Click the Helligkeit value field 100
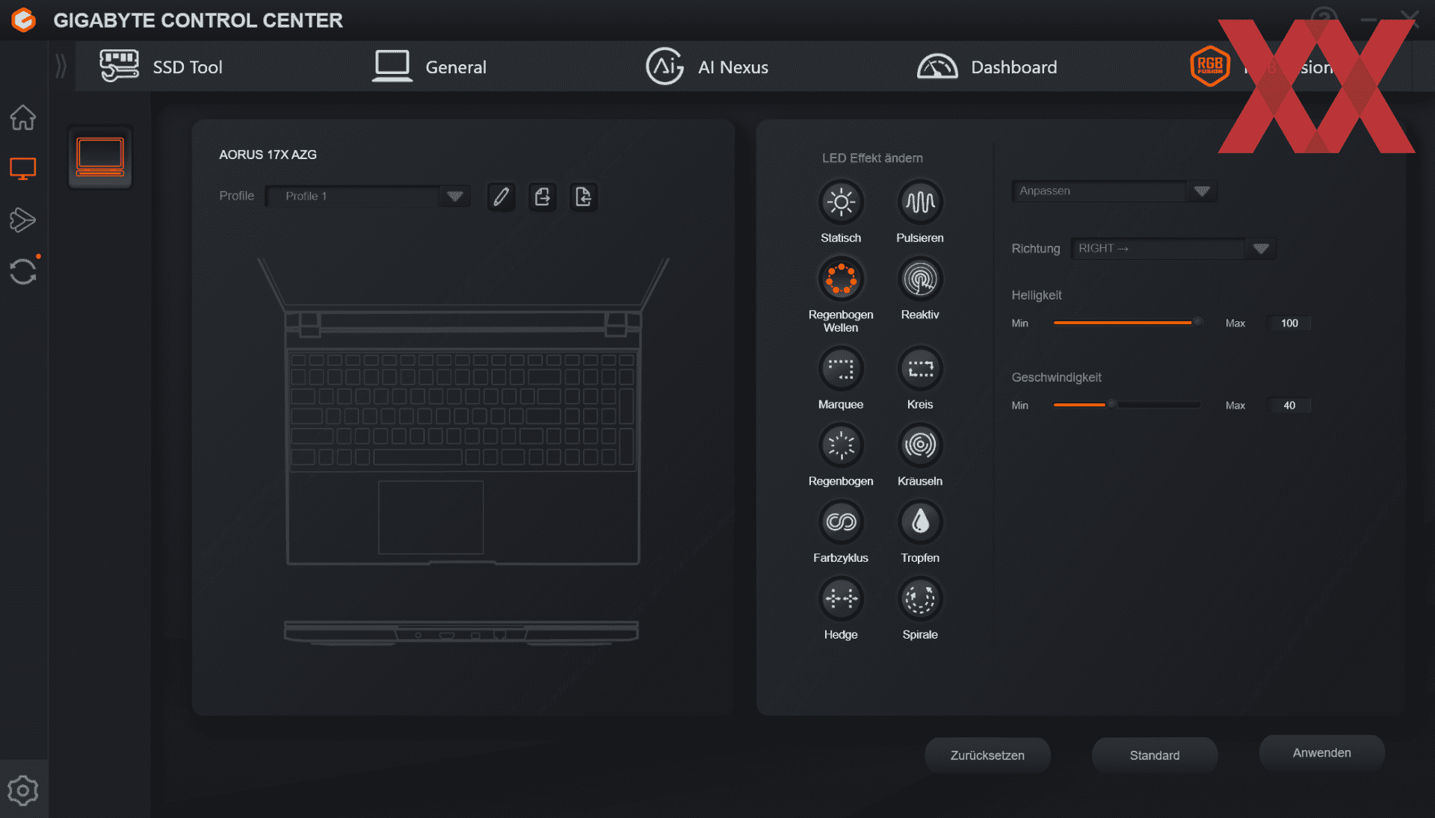The image size is (1435, 818). pos(1289,323)
